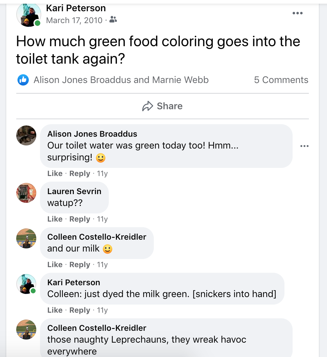
Task: Open options menu for Alison's comment
Action: (x=304, y=146)
